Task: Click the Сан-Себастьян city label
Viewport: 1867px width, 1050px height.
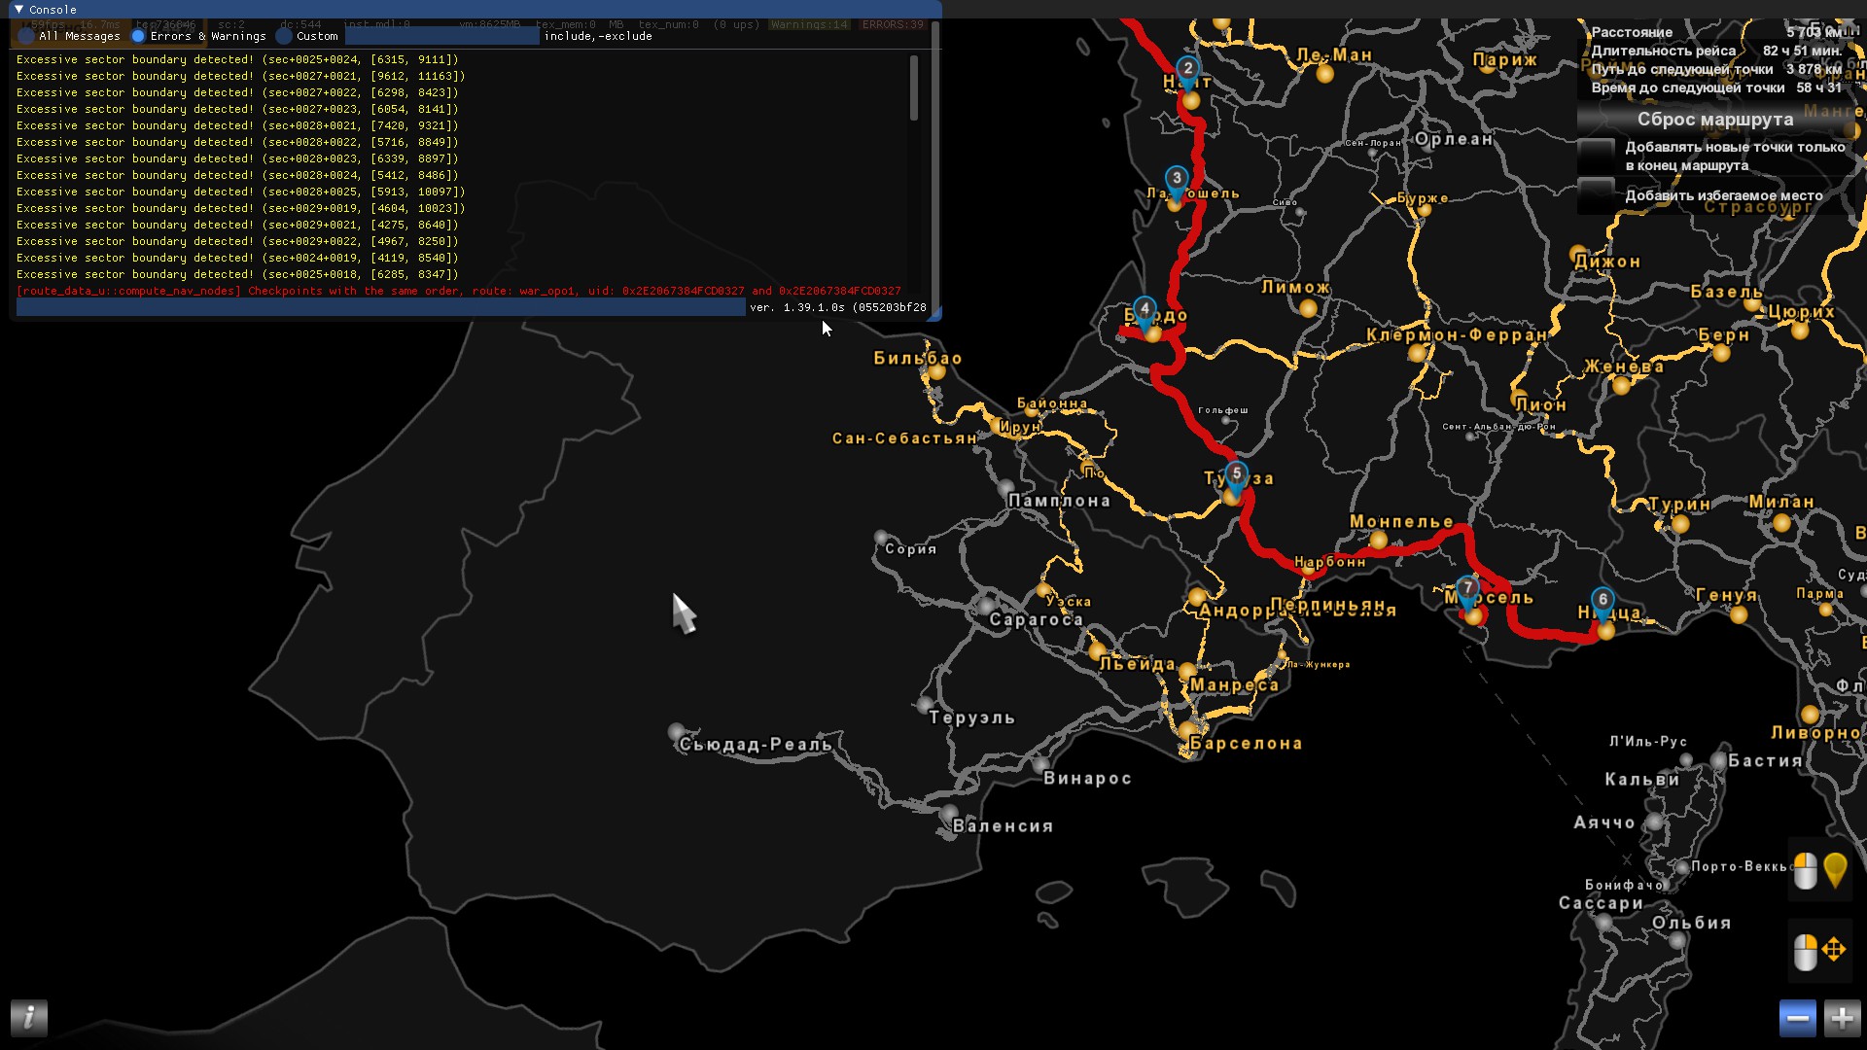Action: (904, 438)
